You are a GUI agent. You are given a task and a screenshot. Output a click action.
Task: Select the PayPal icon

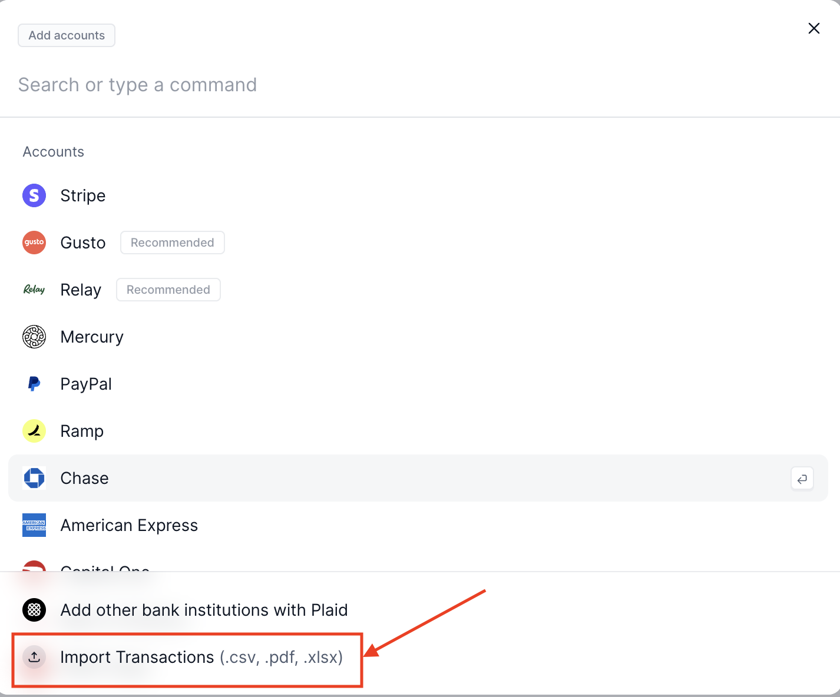[x=34, y=384]
